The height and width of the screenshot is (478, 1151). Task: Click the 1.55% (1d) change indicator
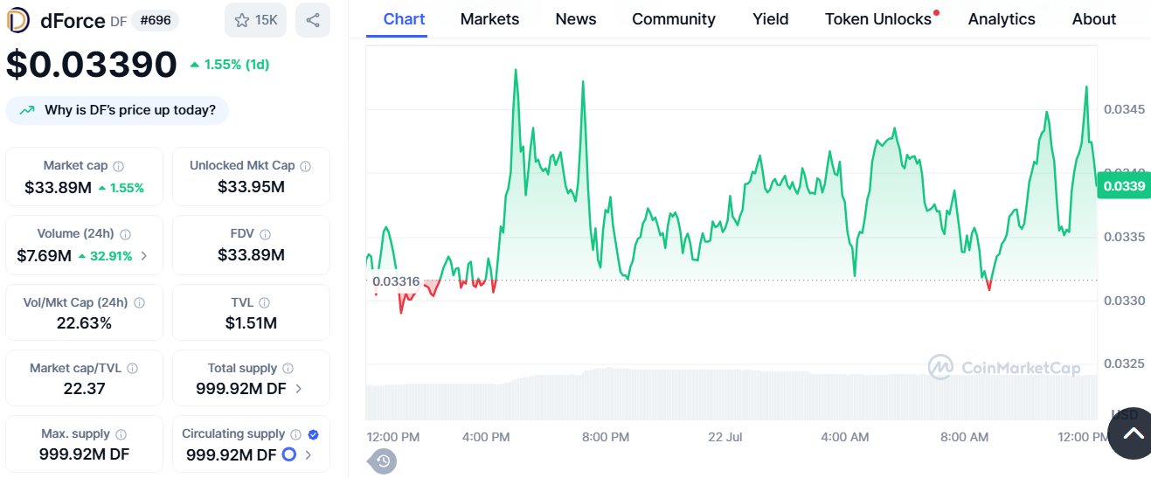pos(230,65)
